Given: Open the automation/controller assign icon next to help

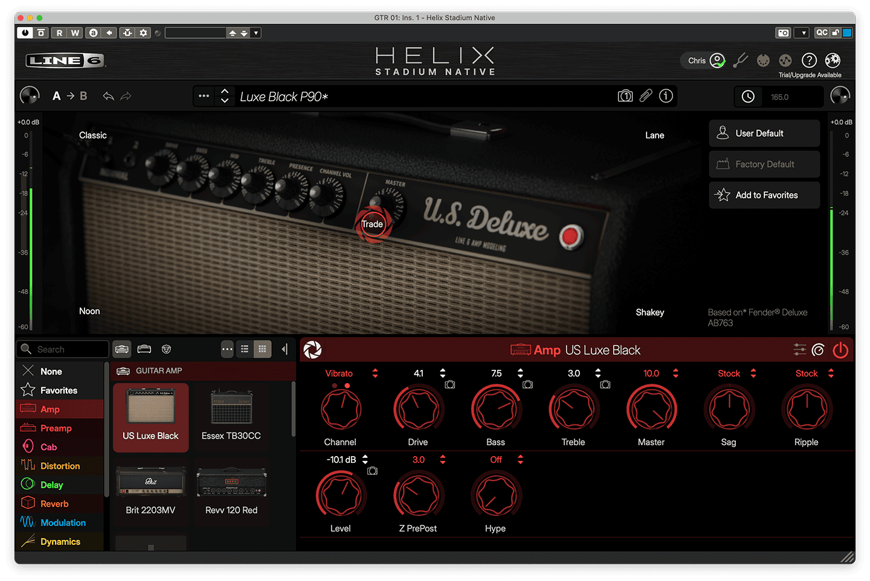Looking at the screenshot, I should pyautogui.click(x=785, y=60).
